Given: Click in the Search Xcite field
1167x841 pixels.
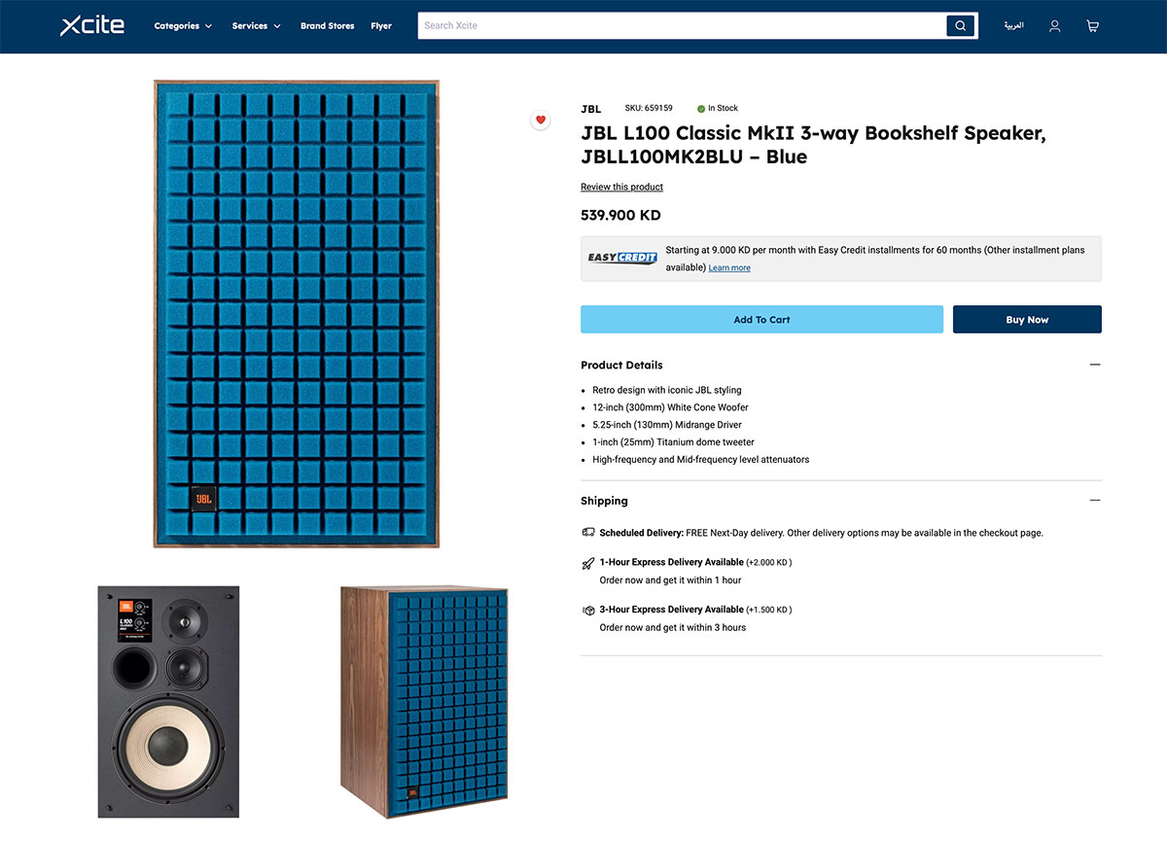Looking at the screenshot, I should click(681, 26).
